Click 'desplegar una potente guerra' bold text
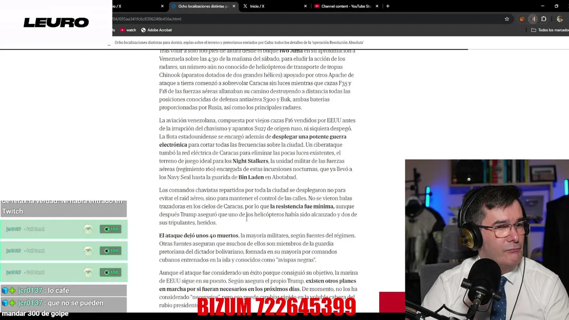Viewport: 569px width, 320px height. point(309,136)
